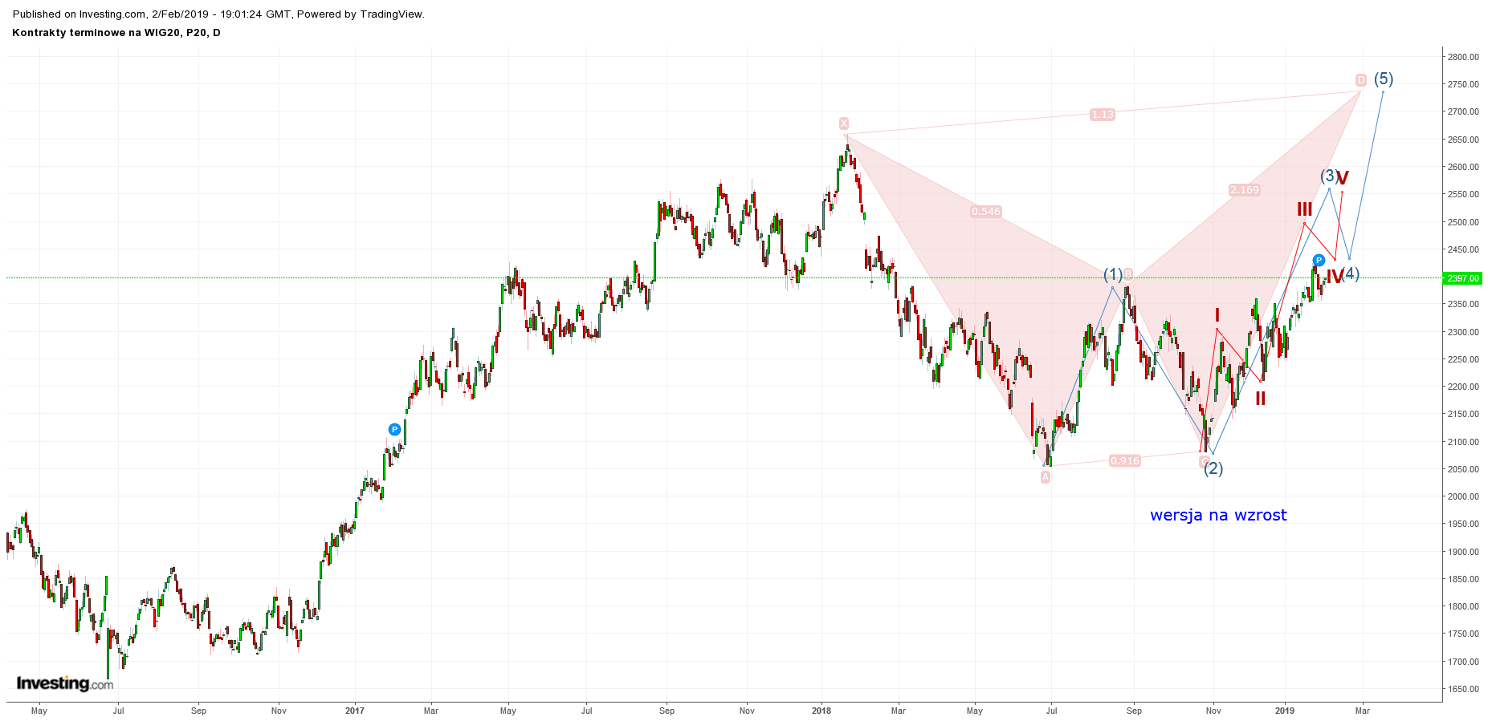Click the red wave label I
The image size is (1488, 721).
(x=1217, y=315)
